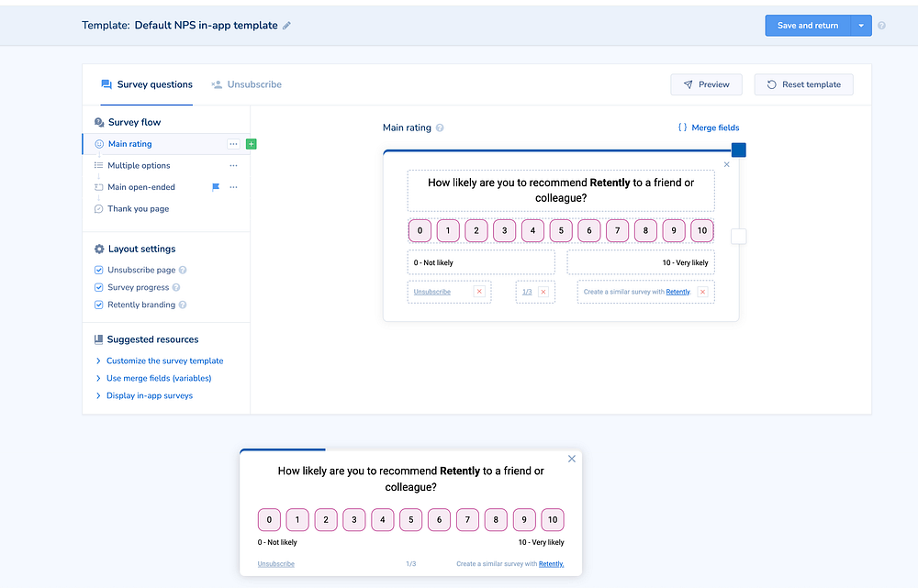The image size is (918, 588).
Task: Toggle Survey progress checkbox
Action: [x=99, y=288]
